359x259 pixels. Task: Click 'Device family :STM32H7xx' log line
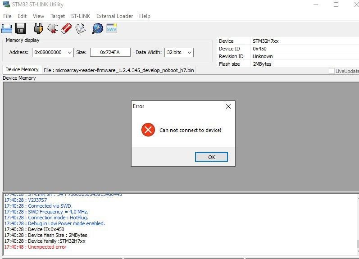pyautogui.click(x=45, y=241)
